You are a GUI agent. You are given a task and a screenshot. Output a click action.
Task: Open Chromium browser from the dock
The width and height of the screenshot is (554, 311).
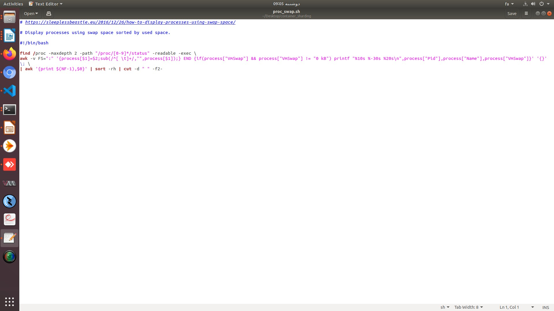pos(10,73)
